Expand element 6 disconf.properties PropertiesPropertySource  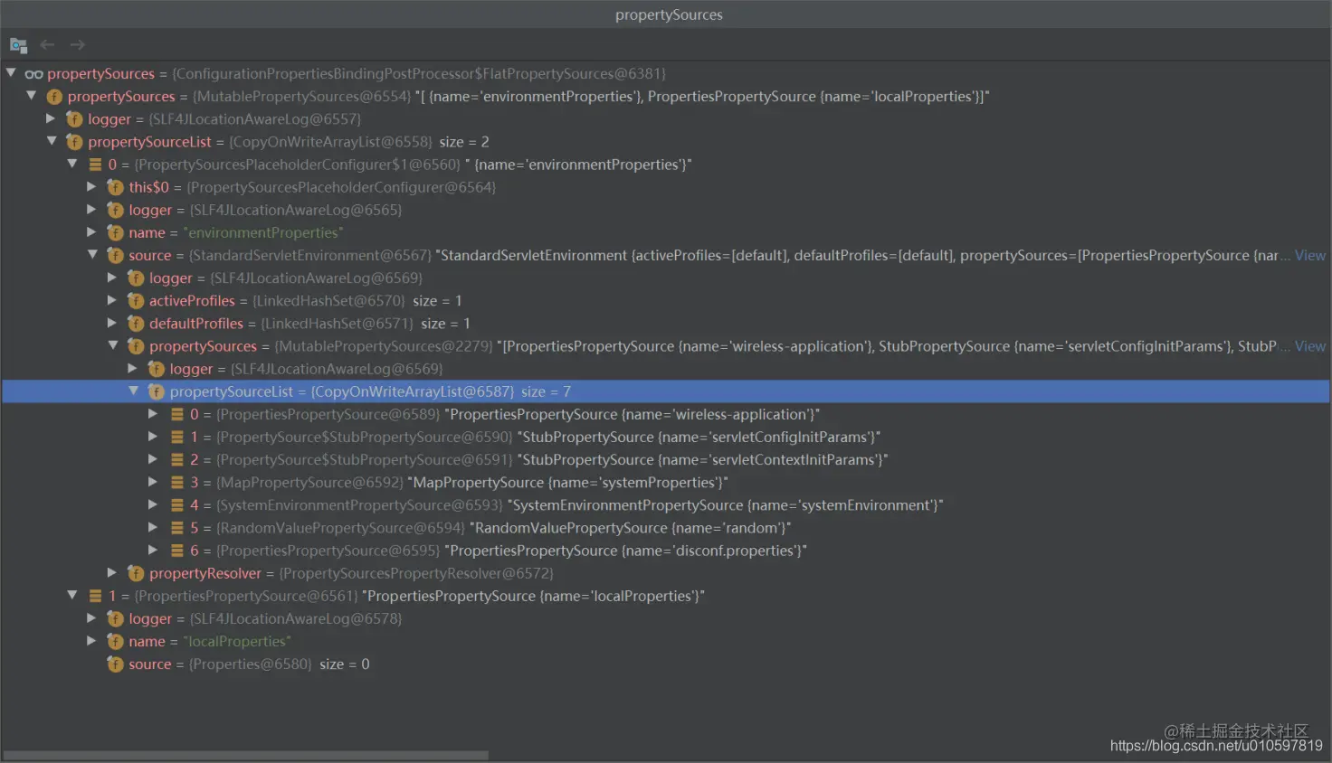153,549
